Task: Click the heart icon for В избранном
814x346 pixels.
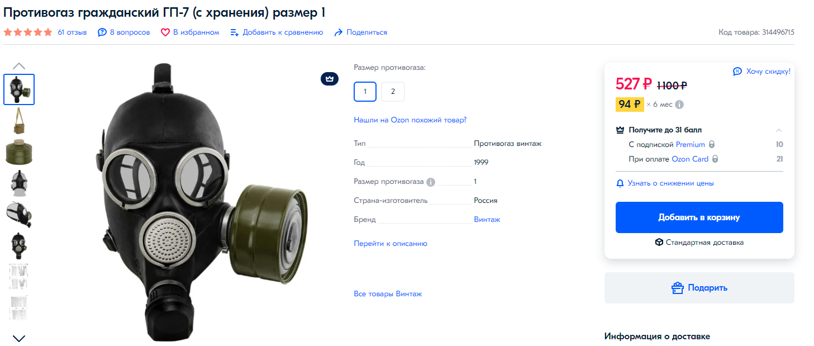Action: coord(165,32)
